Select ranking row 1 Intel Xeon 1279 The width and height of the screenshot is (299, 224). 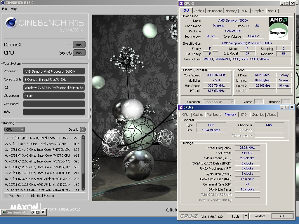42,138
